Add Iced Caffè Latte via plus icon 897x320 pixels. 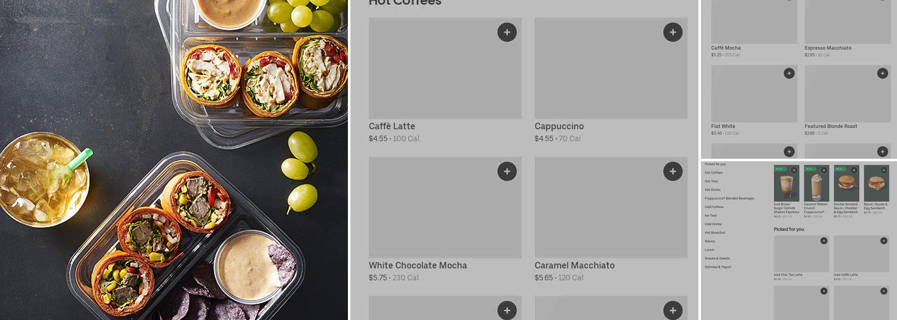(884, 241)
